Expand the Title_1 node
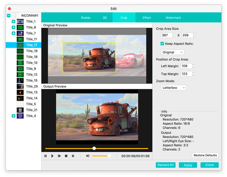Screen dimensions: 227x177 point(14,22)
